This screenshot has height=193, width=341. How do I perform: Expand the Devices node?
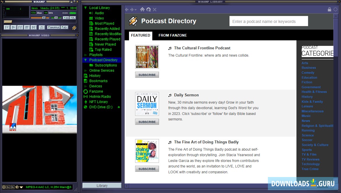85,86
